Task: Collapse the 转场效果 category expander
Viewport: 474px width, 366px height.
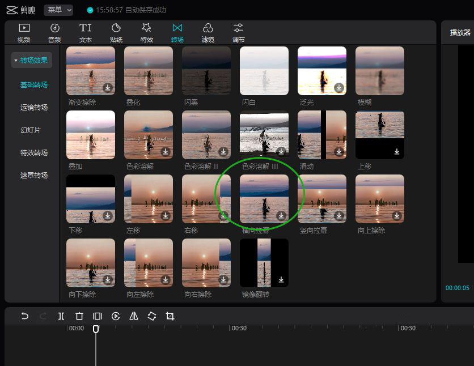Action: 16,60
